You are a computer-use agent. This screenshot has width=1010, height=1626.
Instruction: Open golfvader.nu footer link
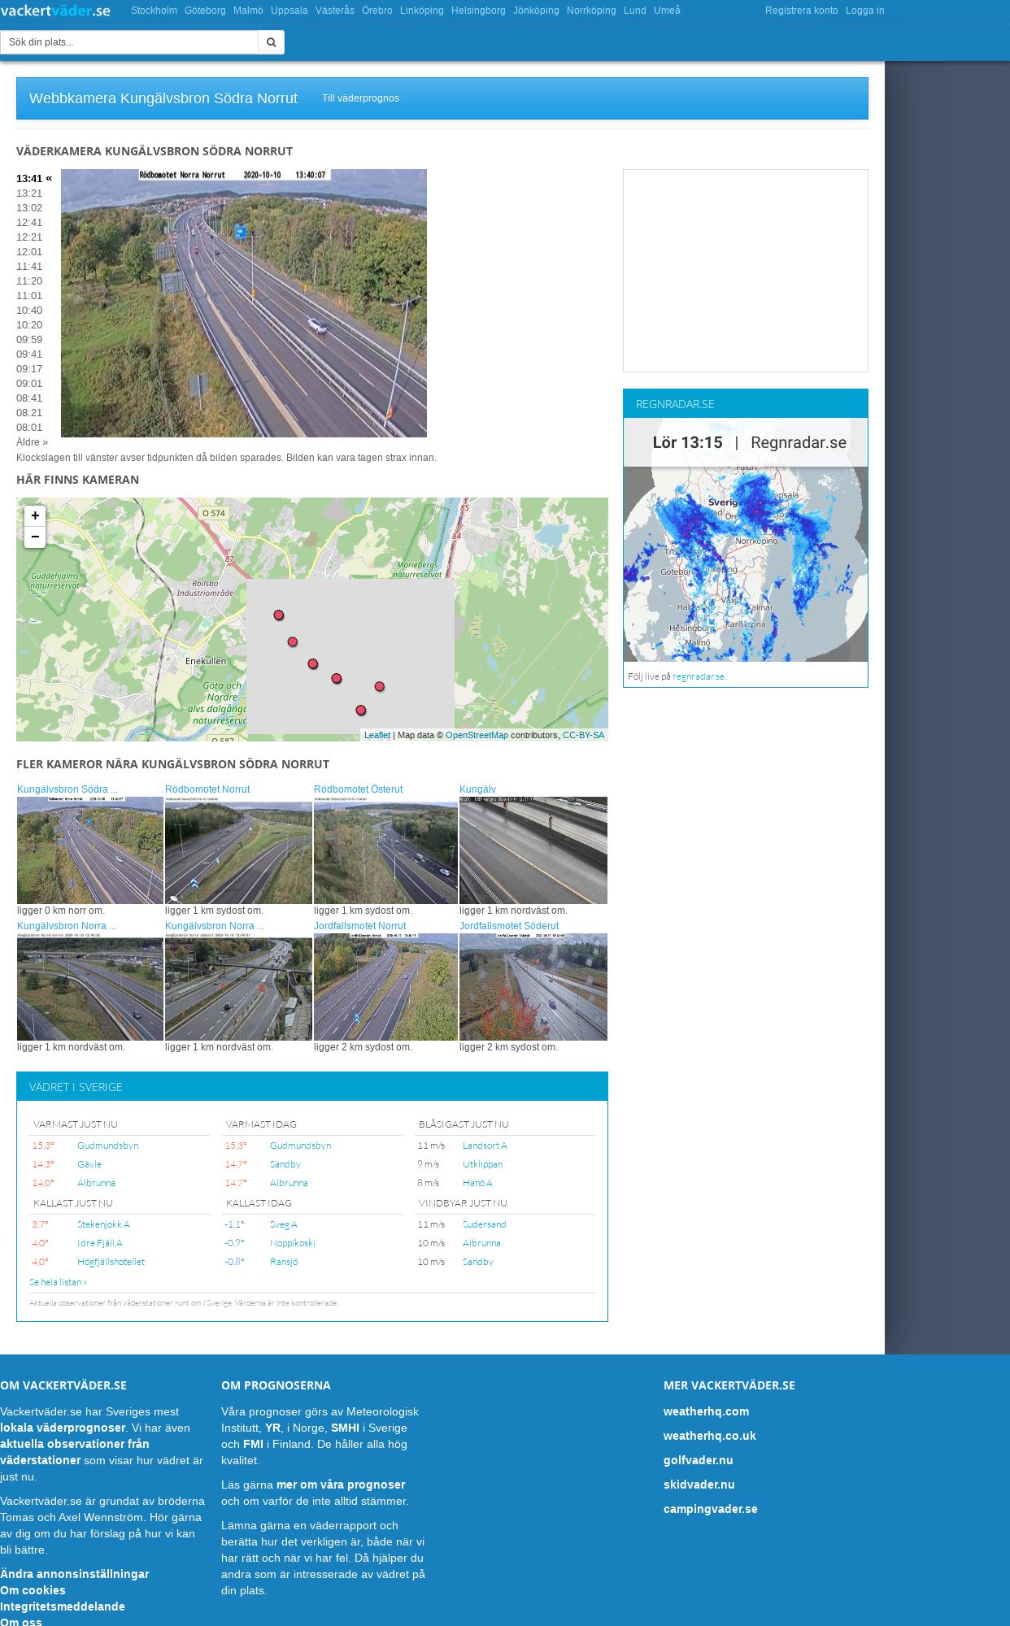[698, 1460]
